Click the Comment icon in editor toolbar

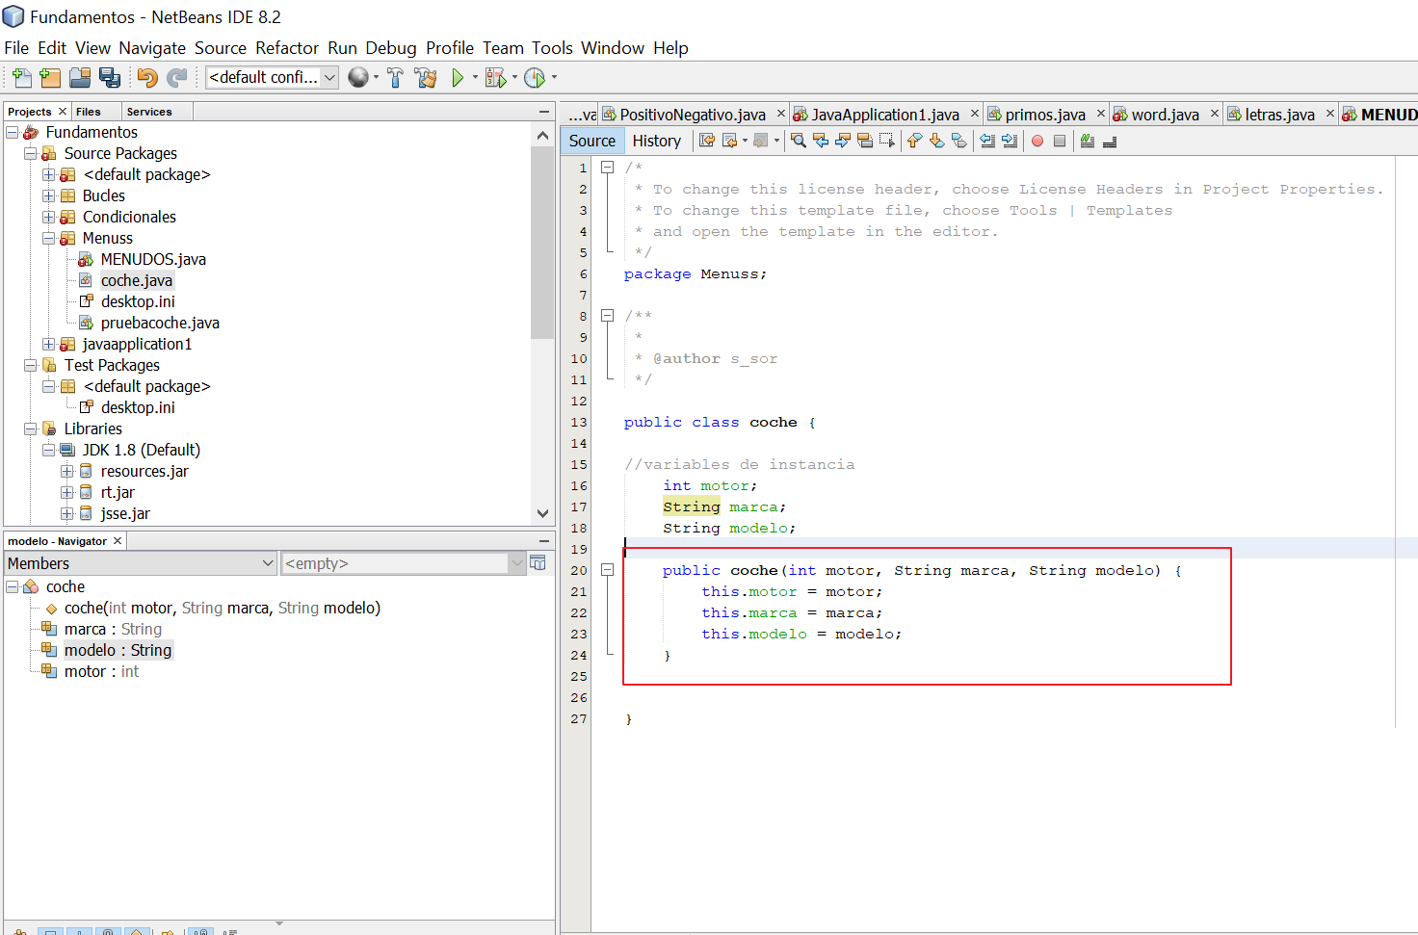[x=1088, y=141]
